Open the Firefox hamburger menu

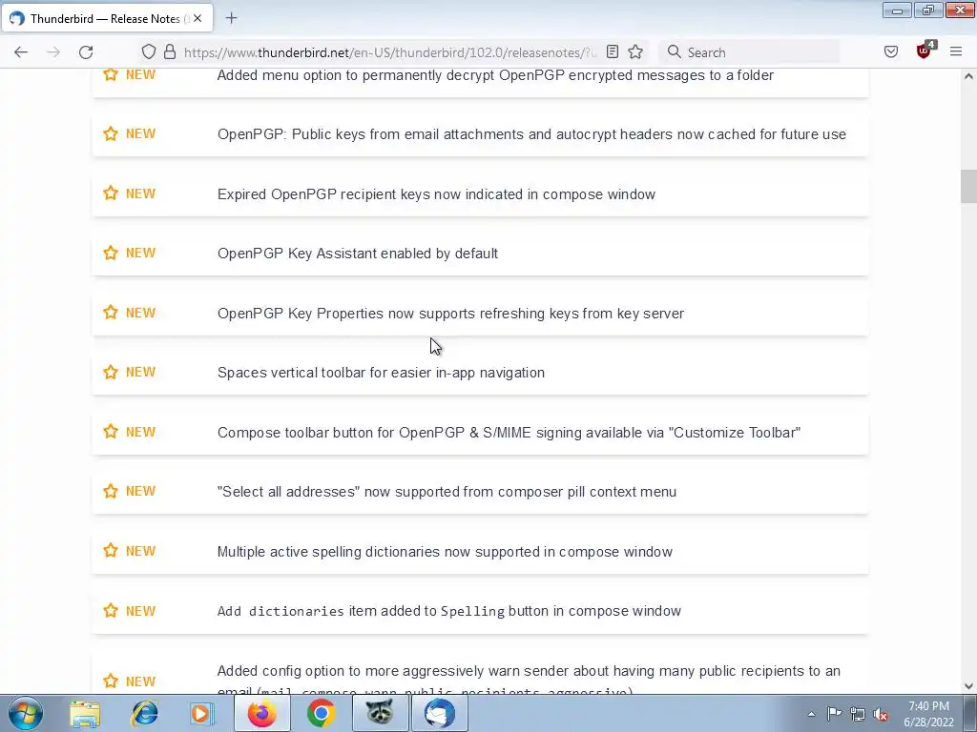[x=956, y=52]
